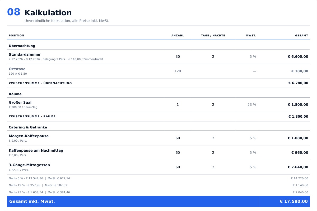The height and width of the screenshot is (211, 317).
Task: Select the "3-Gänge-Mittagessen" position name
Action: 29,165
